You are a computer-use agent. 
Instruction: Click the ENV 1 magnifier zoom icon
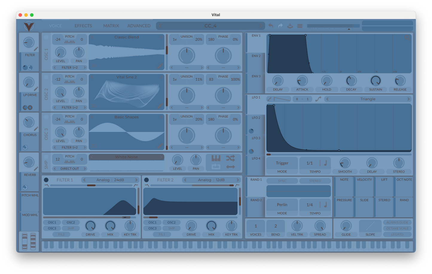(x=407, y=38)
